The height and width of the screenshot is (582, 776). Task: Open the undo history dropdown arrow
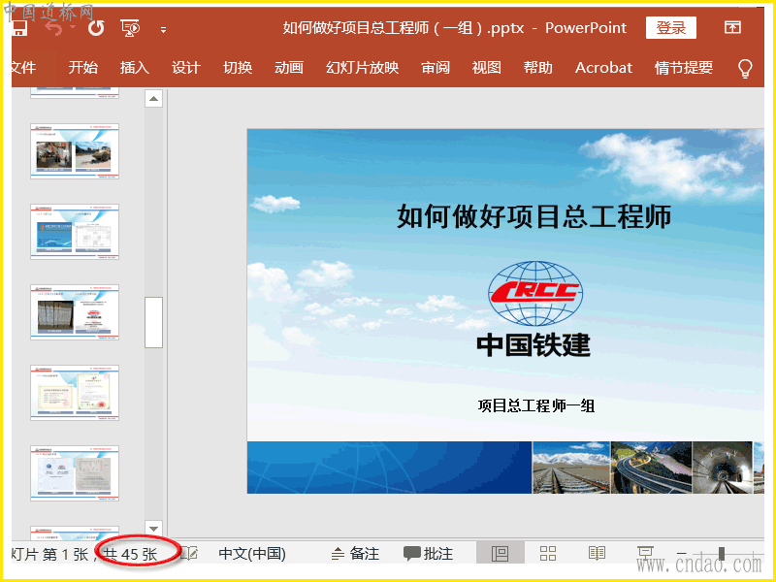tap(73, 27)
